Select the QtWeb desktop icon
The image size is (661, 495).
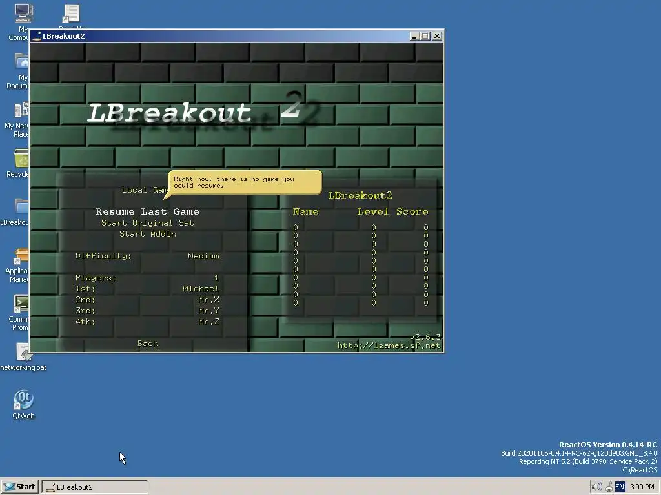tap(23, 405)
